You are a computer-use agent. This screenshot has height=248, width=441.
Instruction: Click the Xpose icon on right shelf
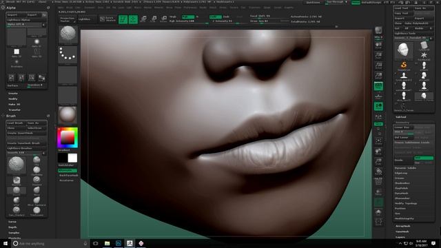click(378, 222)
